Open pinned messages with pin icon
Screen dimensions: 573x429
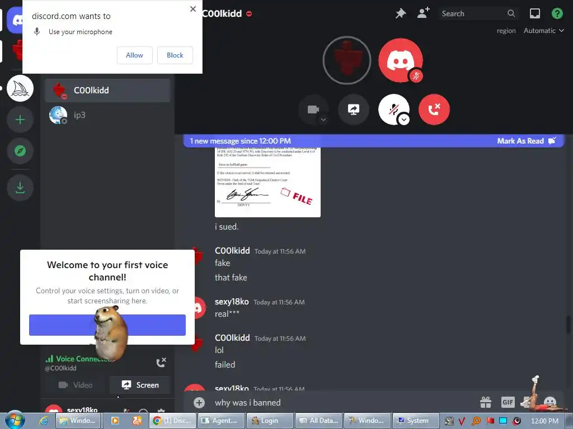(x=401, y=13)
